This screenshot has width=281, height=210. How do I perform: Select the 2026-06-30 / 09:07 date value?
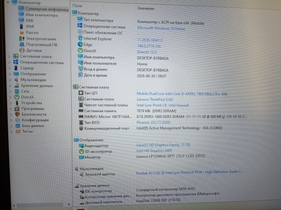click(x=152, y=76)
